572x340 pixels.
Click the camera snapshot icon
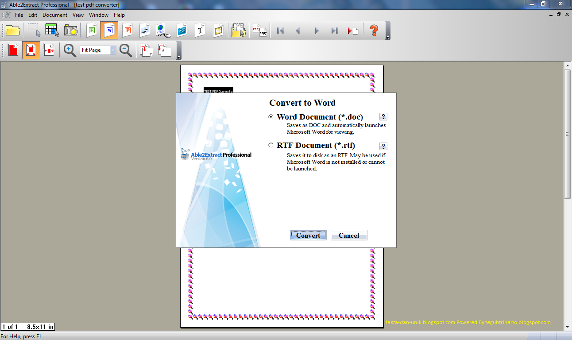pos(71,31)
